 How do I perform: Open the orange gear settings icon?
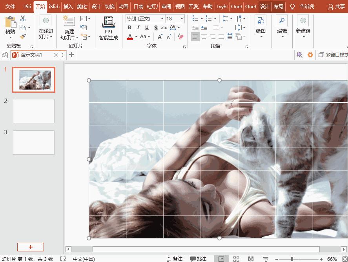(310, 55)
